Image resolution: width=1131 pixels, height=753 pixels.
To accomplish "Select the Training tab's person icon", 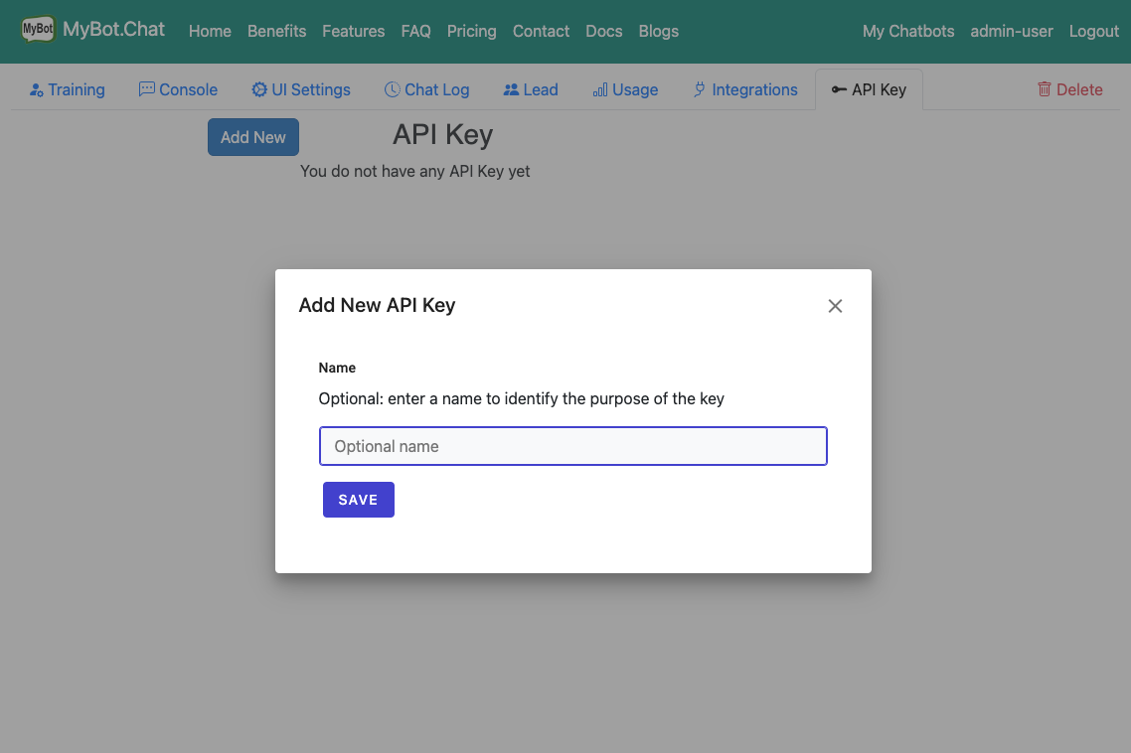I will pyautogui.click(x=34, y=89).
